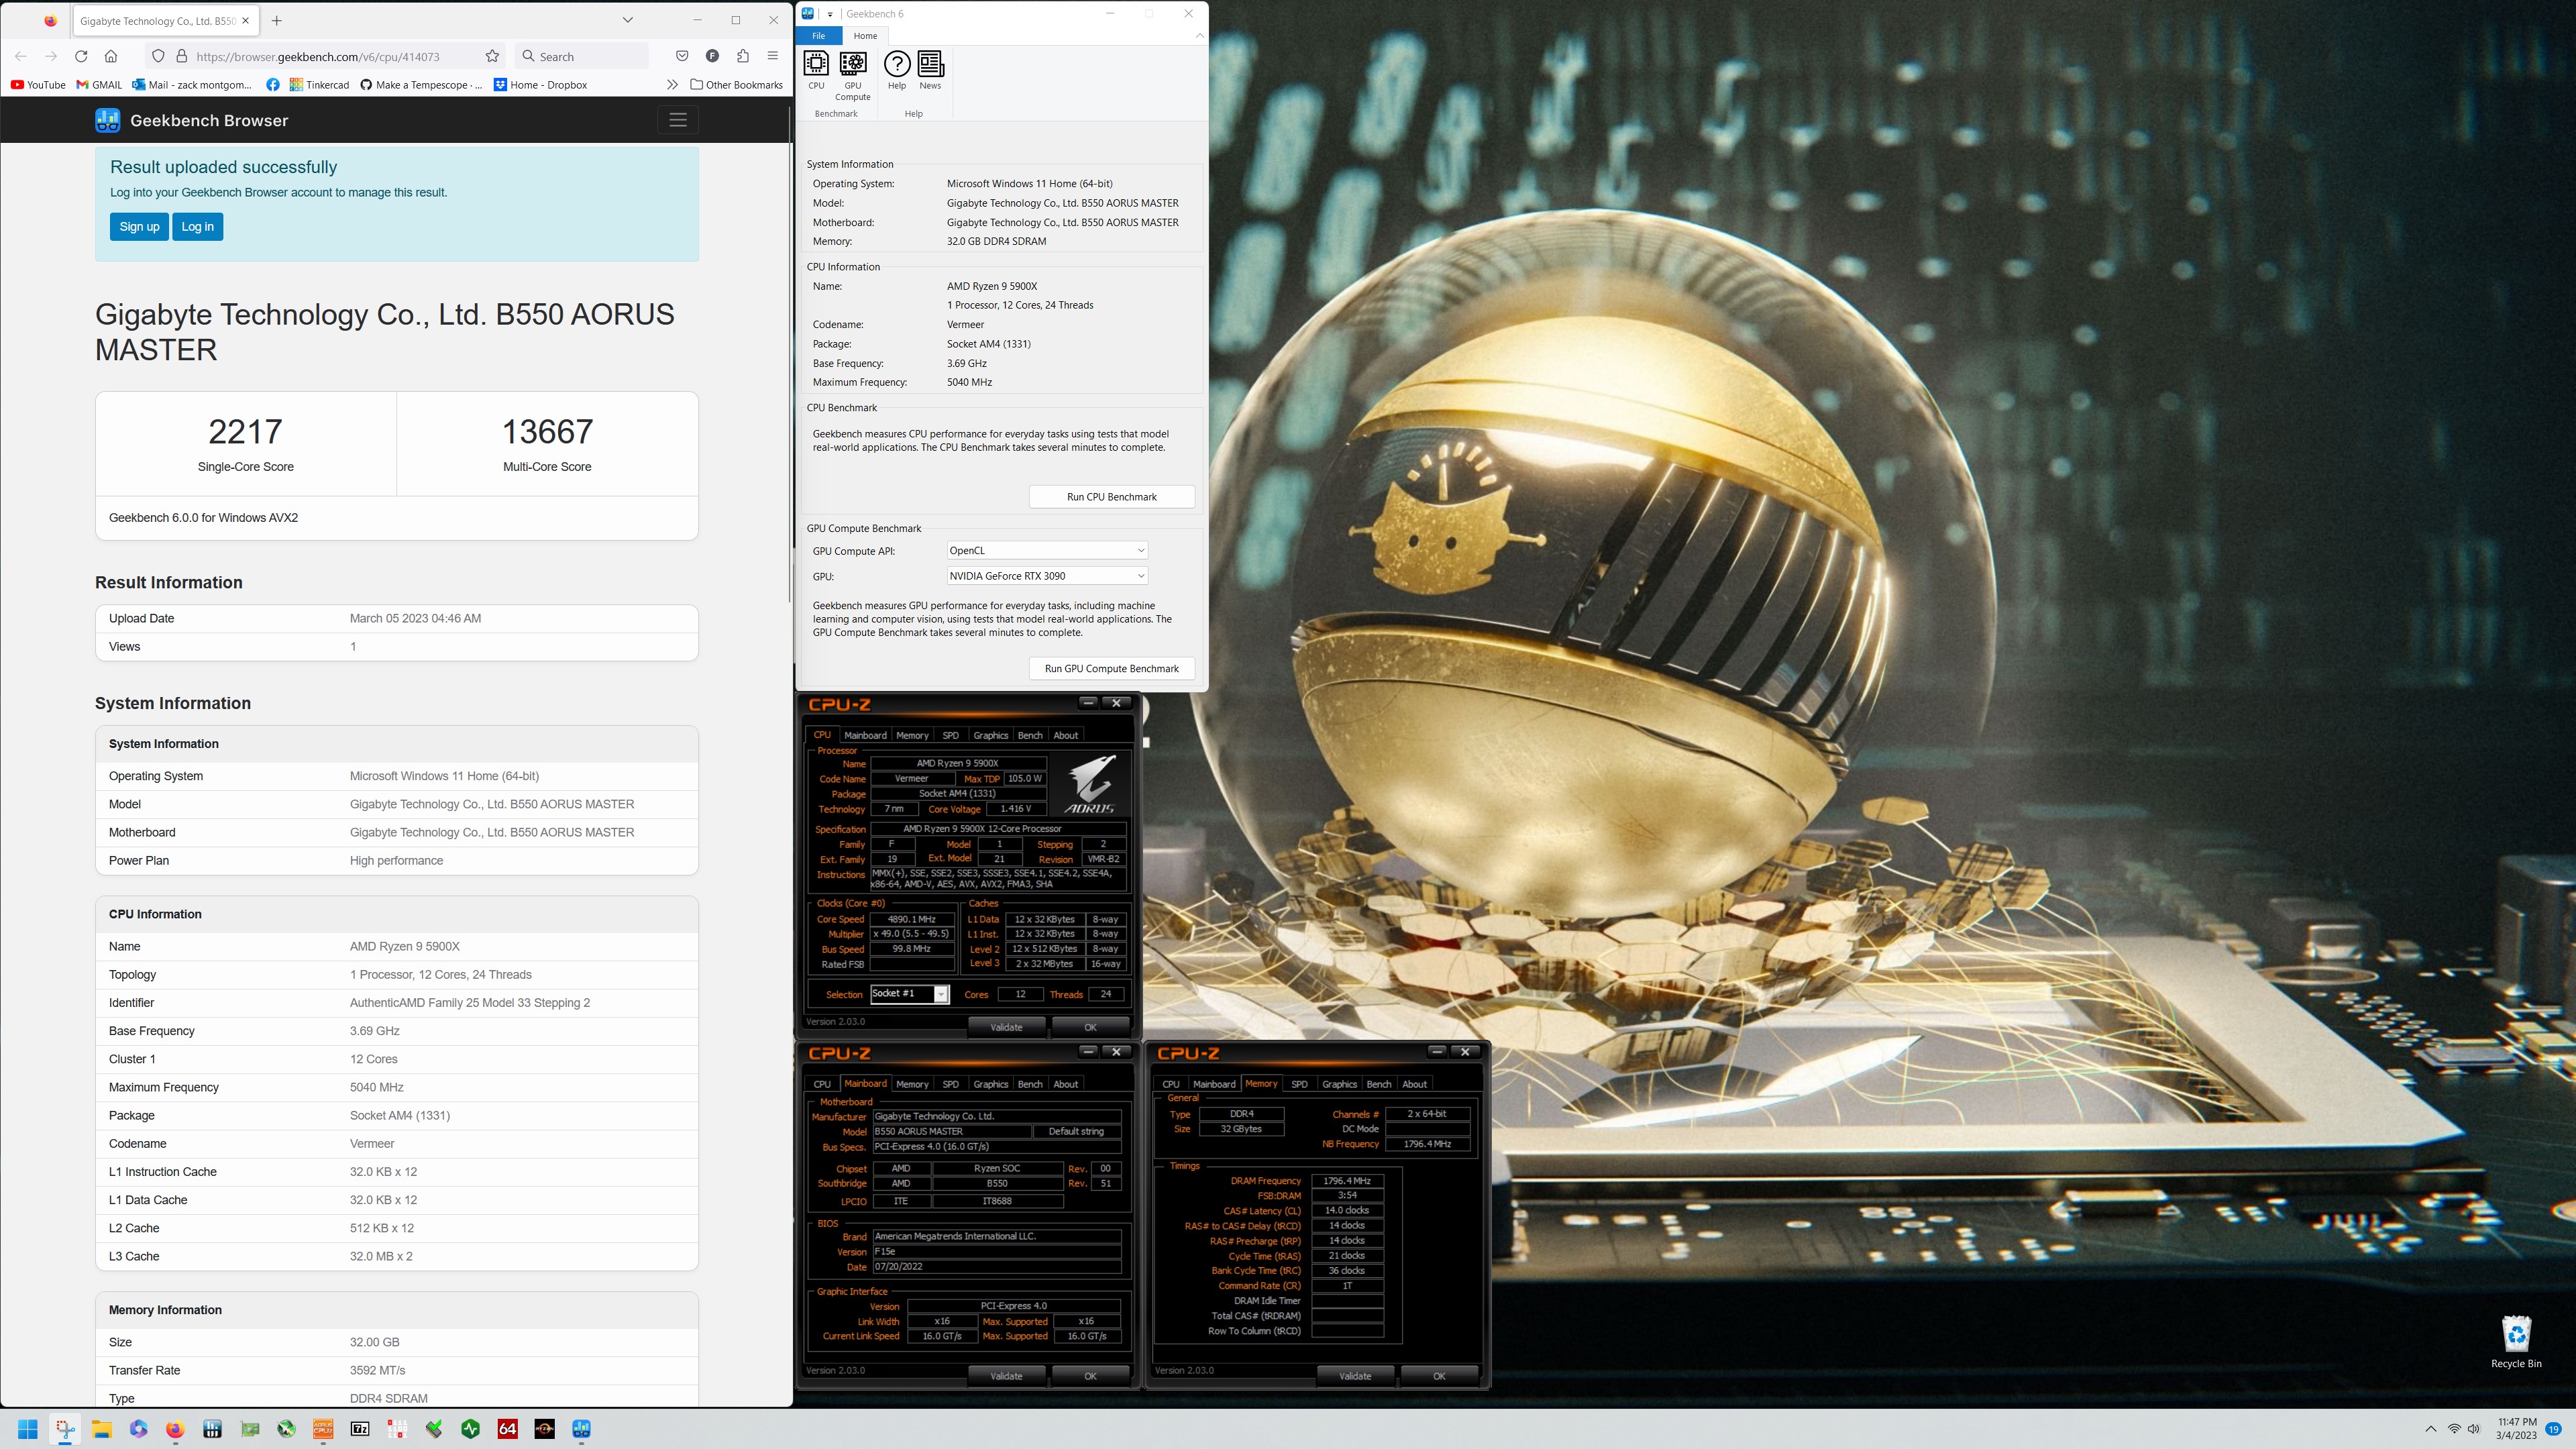Click the 13667 Multi-Core Score value

[x=547, y=432]
